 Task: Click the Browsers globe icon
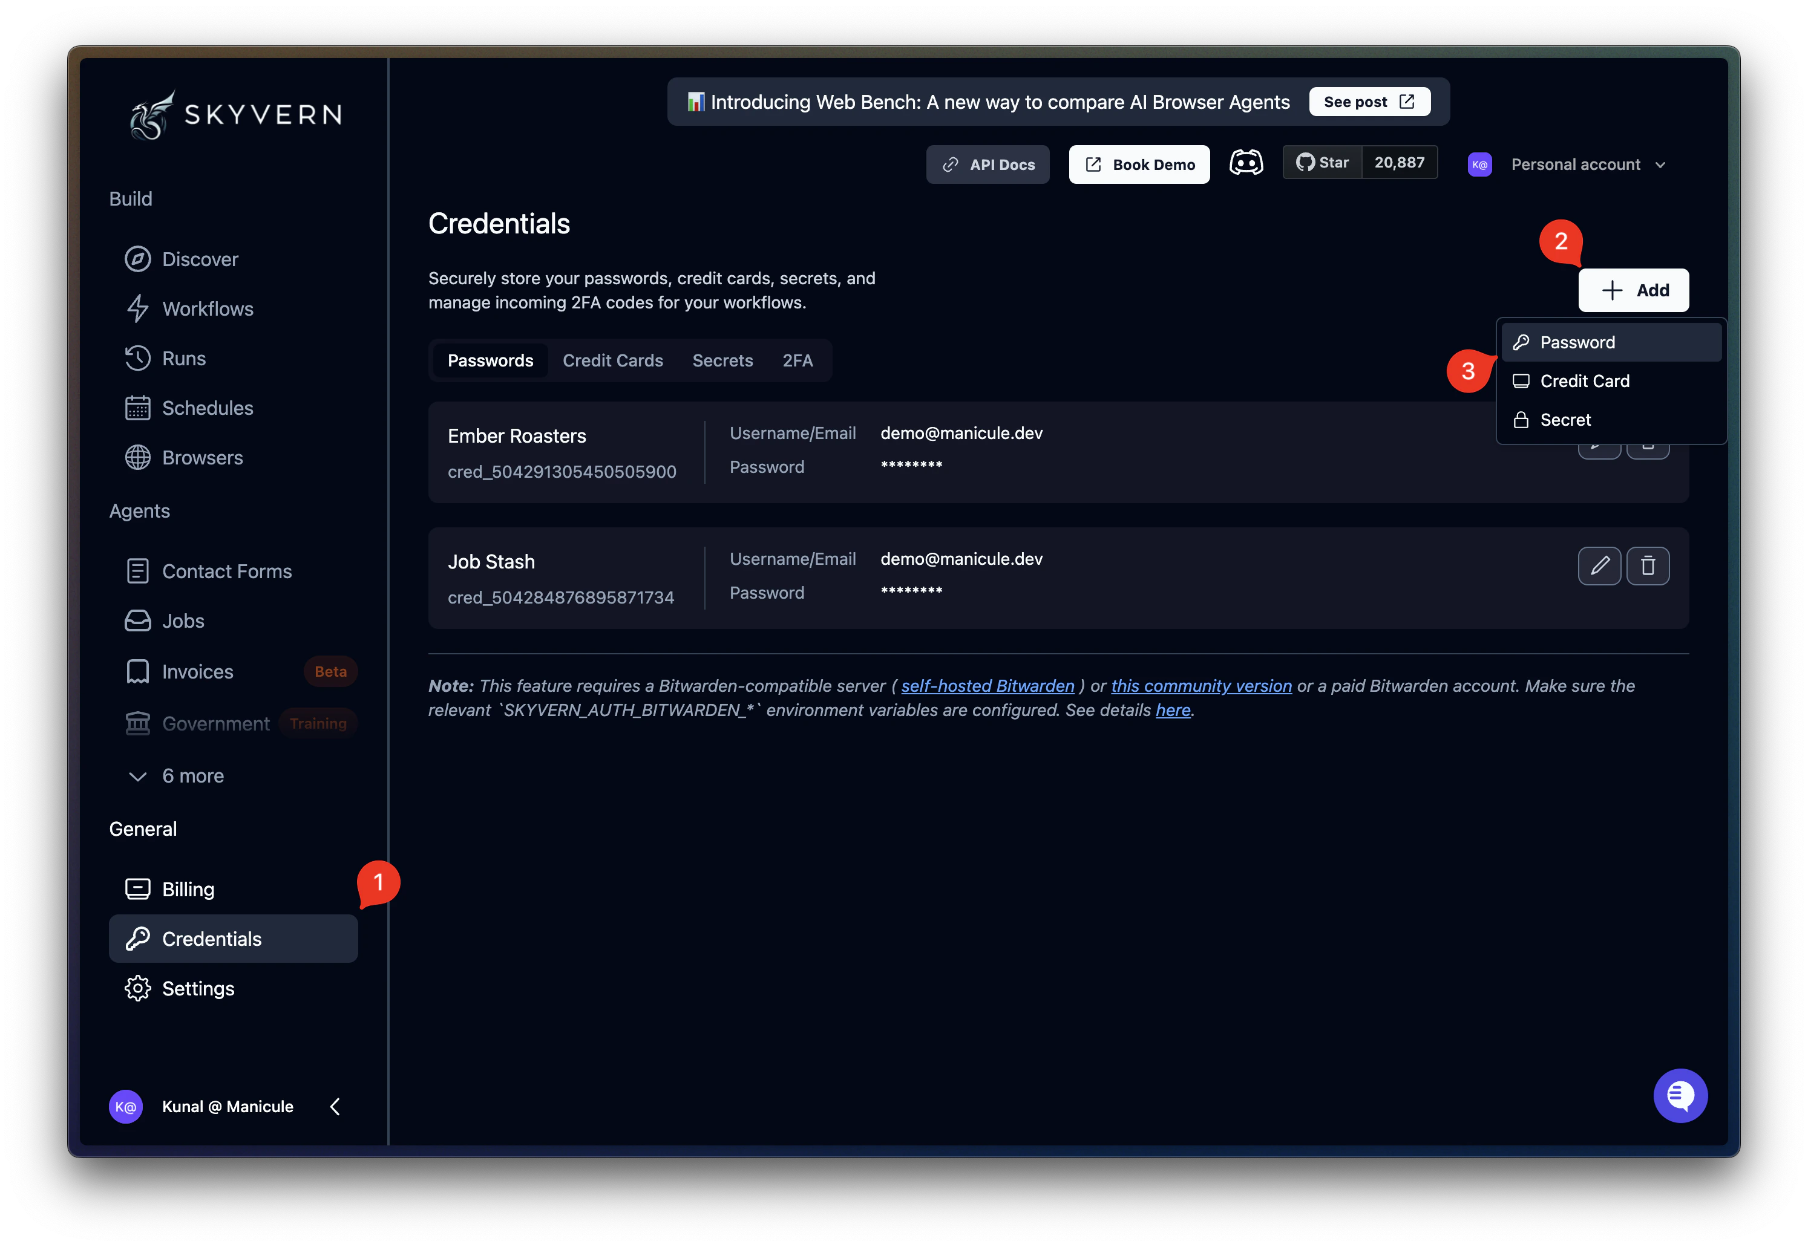(x=139, y=457)
